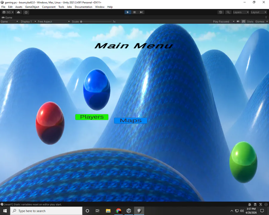Toggle the auto-generate lighting status icon
Viewport: 269px width, 215px height.
[261, 204]
